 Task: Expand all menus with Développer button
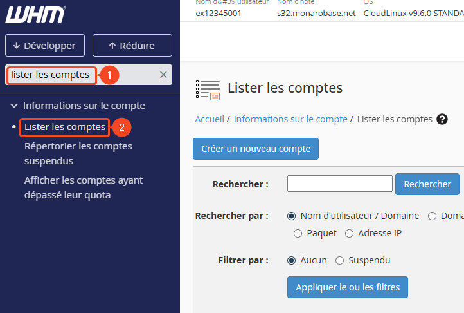pos(45,46)
